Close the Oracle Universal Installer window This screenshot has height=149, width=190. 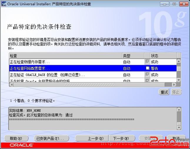pyautogui.click(x=184, y=4)
